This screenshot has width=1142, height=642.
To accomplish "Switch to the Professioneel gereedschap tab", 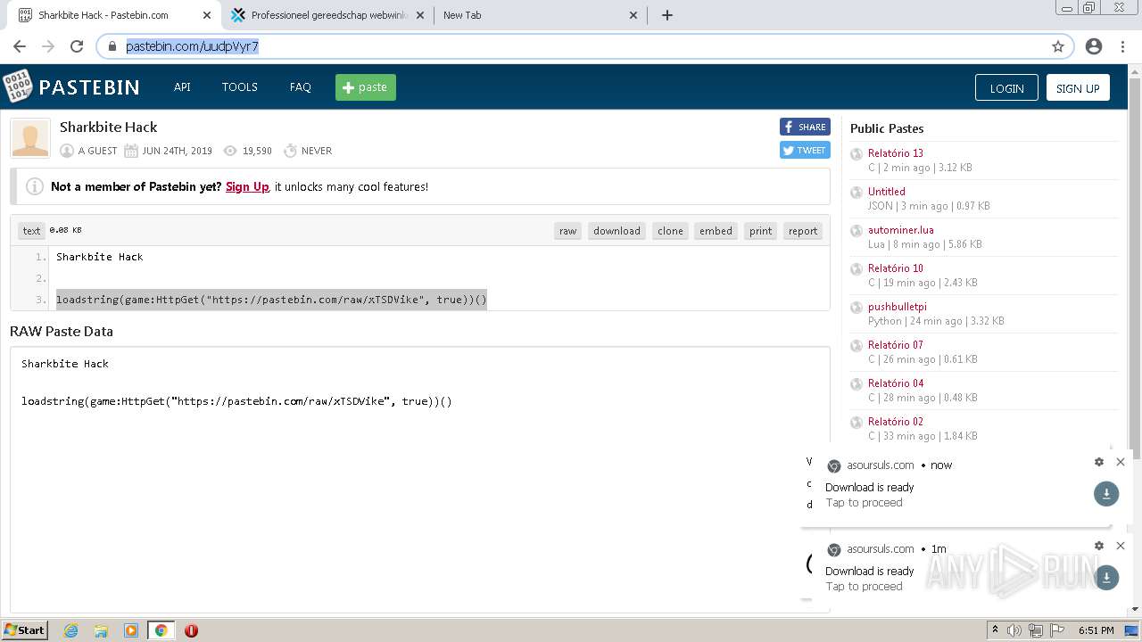I will click(328, 15).
